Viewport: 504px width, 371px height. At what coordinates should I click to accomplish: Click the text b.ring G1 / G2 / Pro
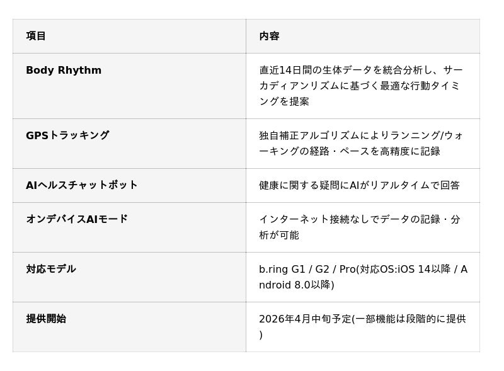click(x=307, y=269)
